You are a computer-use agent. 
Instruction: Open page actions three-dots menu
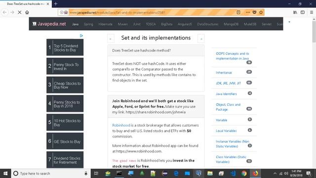pos(248,12)
